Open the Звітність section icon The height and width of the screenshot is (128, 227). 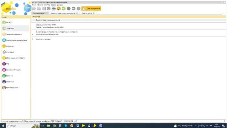(x=4, y=22)
